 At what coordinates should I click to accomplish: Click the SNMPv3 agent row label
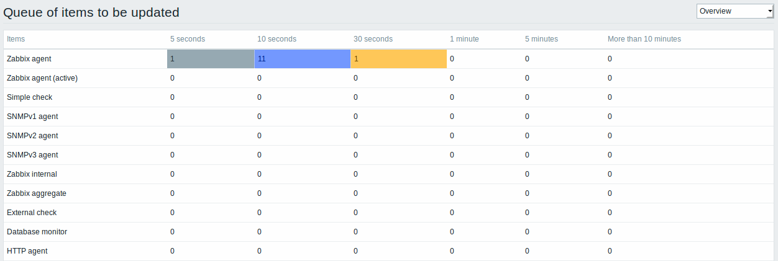(x=32, y=155)
